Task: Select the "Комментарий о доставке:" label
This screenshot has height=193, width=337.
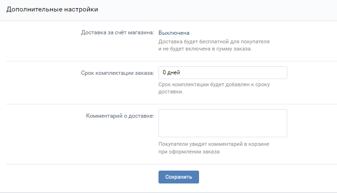Action: (120, 116)
